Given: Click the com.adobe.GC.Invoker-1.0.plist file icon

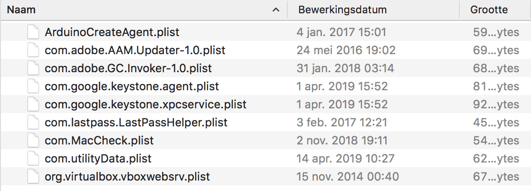Looking at the screenshot, I should pyautogui.click(x=33, y=68).
